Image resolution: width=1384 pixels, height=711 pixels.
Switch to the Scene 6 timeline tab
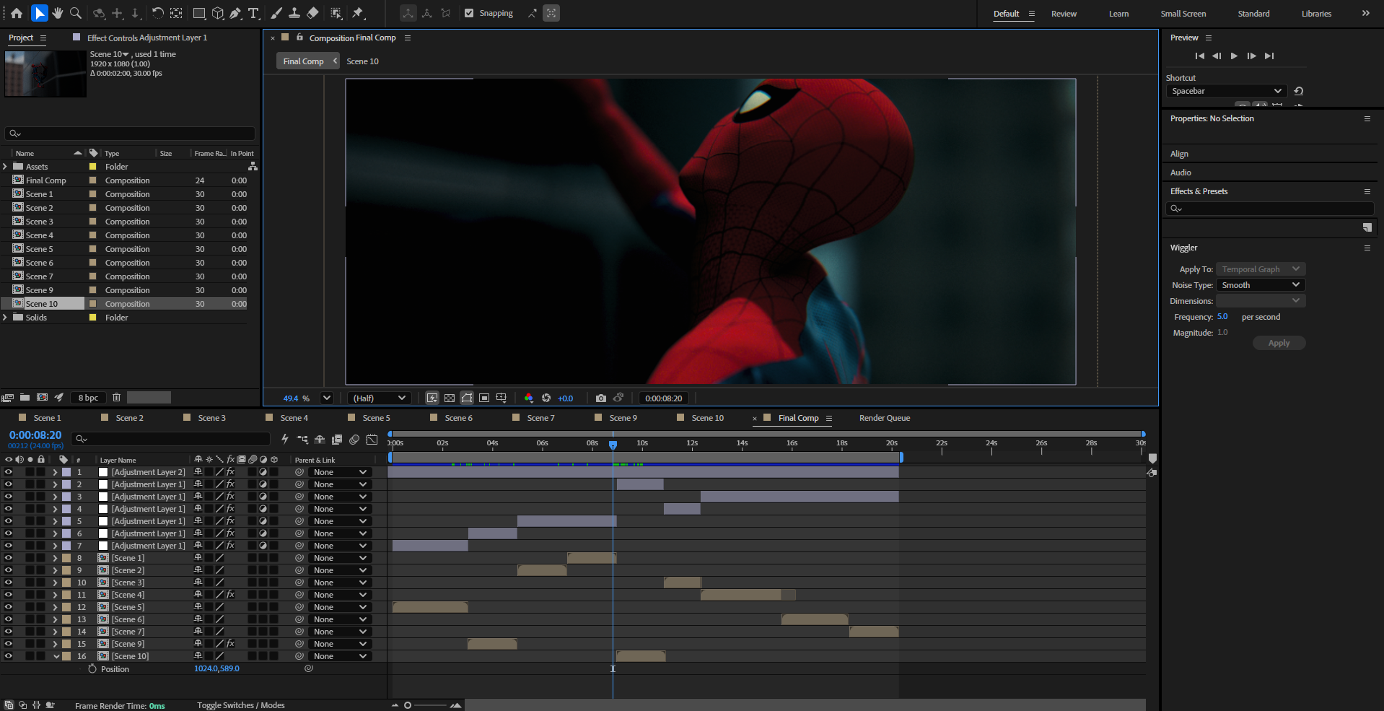tap(458, 418)
